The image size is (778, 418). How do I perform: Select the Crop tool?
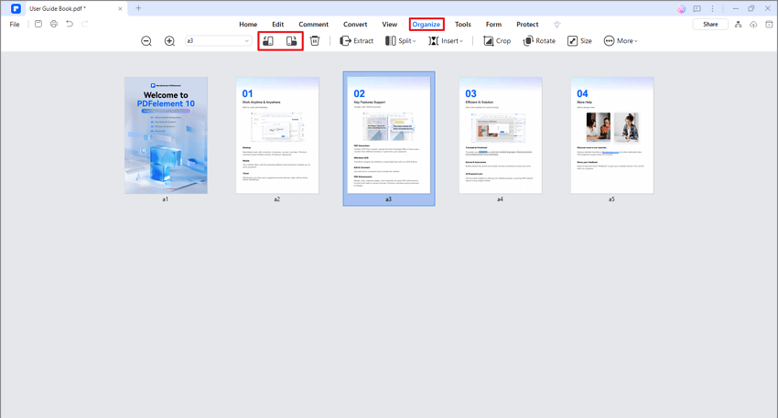(x=497, y=41)
